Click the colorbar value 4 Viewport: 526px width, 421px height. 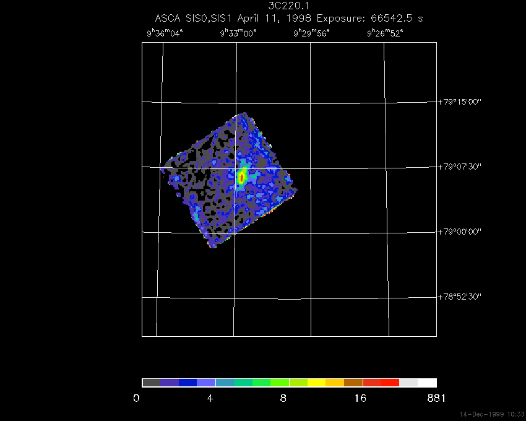pos(210,399)
